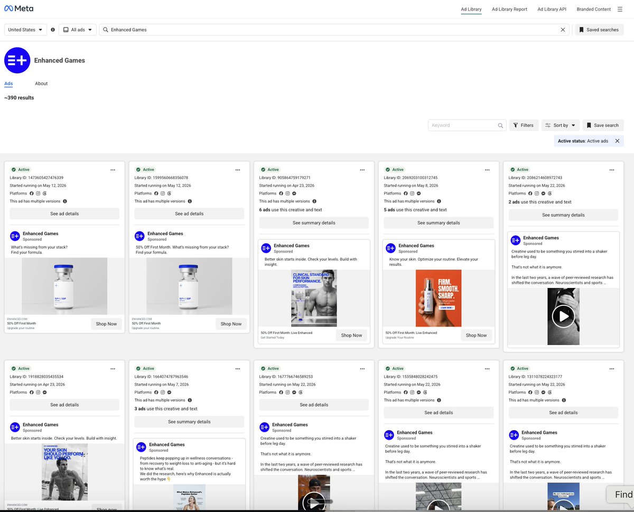Open Saved searches
Screen dimensions: 634x512
(x=599, y=30)
